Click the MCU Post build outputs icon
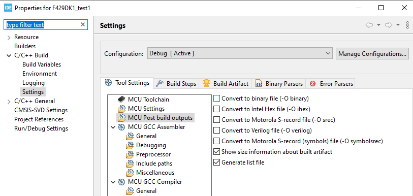Screen dimensions: 413x196 click(122, 117)
